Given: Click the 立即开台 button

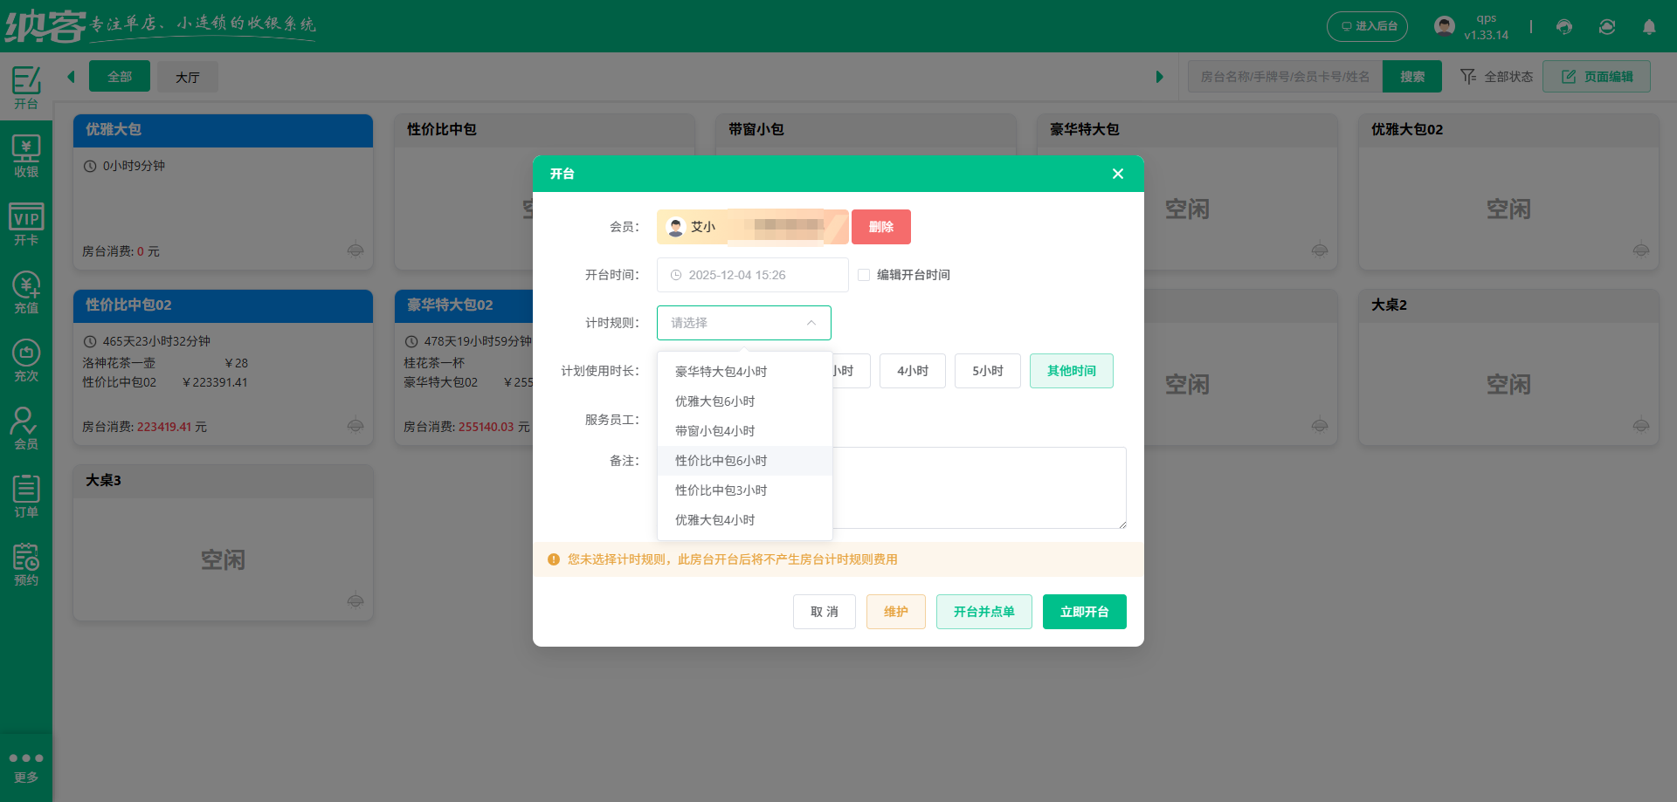Looking at the screenshot, I should [x=1084, y=611].
